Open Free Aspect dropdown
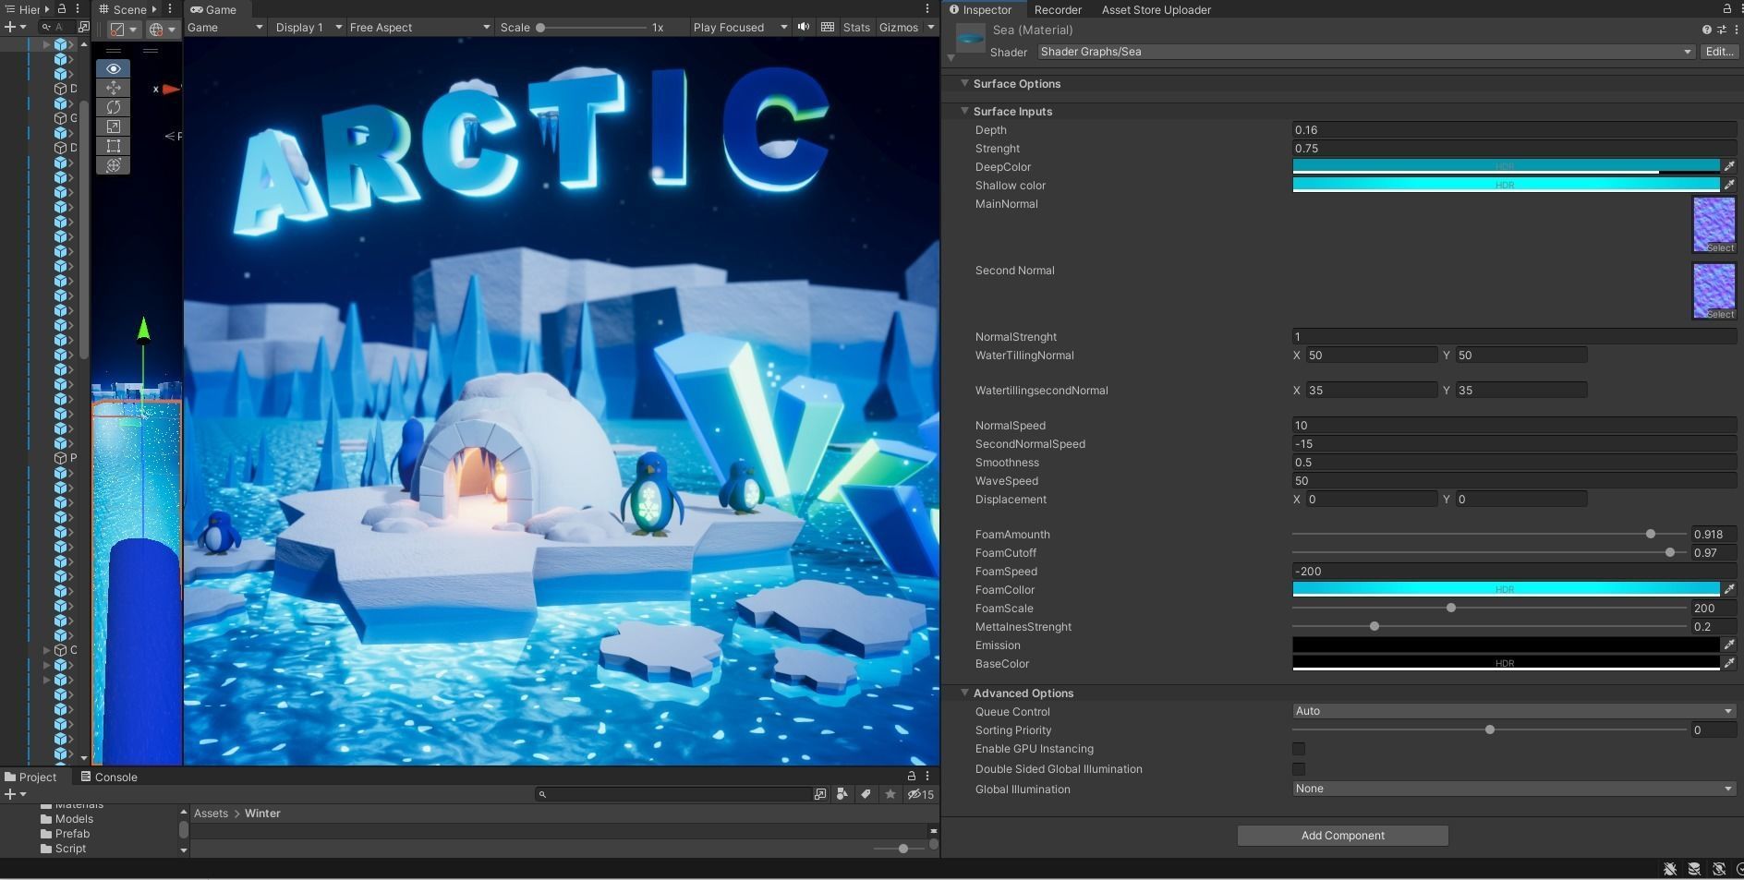The height and width of the screenshot is (880, 1744). (419, 27)
